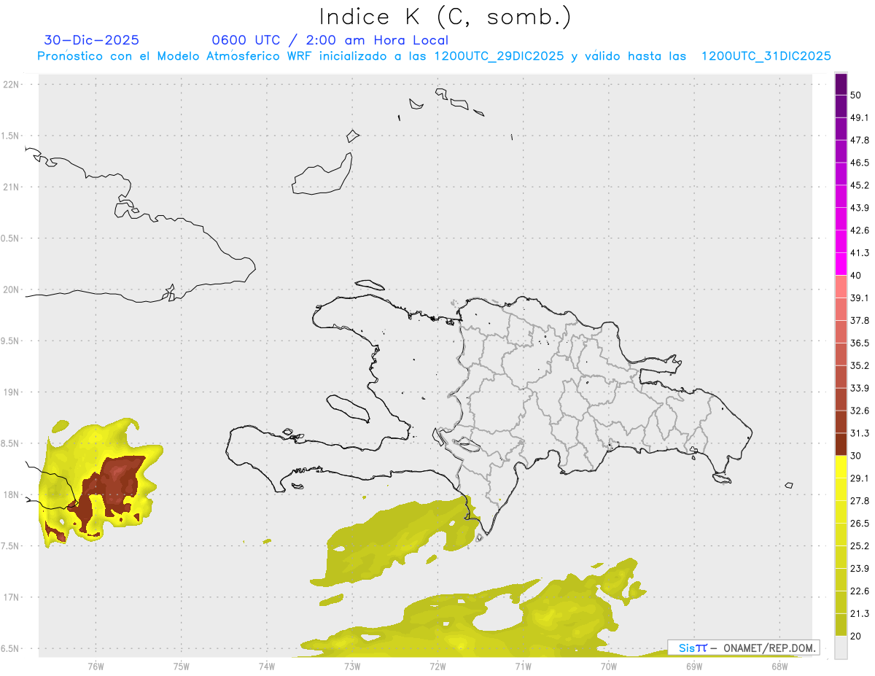Click the 74W longitude label
875x676 pixels.
coord(266,666)
